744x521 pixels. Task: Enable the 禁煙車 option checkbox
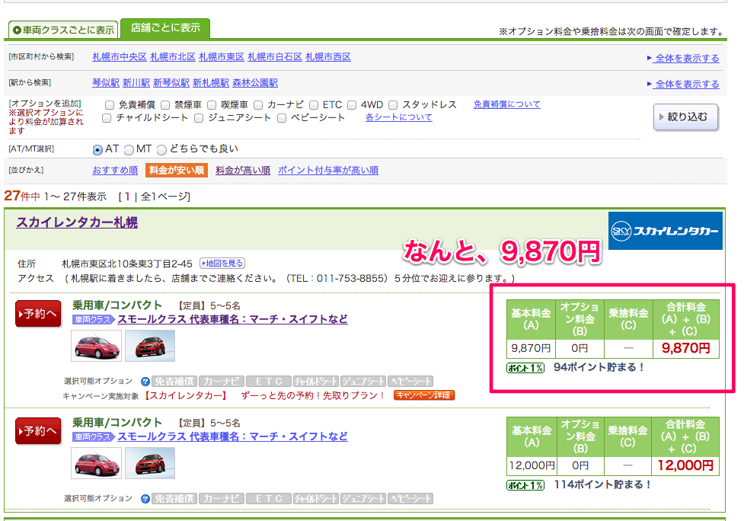click(x=165, y=105)
